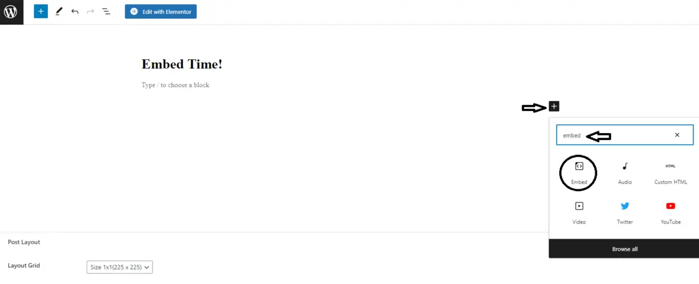Open the block inserter plus button in toolbar
This screenshot has height=284, width=699.
coord(41,12)
